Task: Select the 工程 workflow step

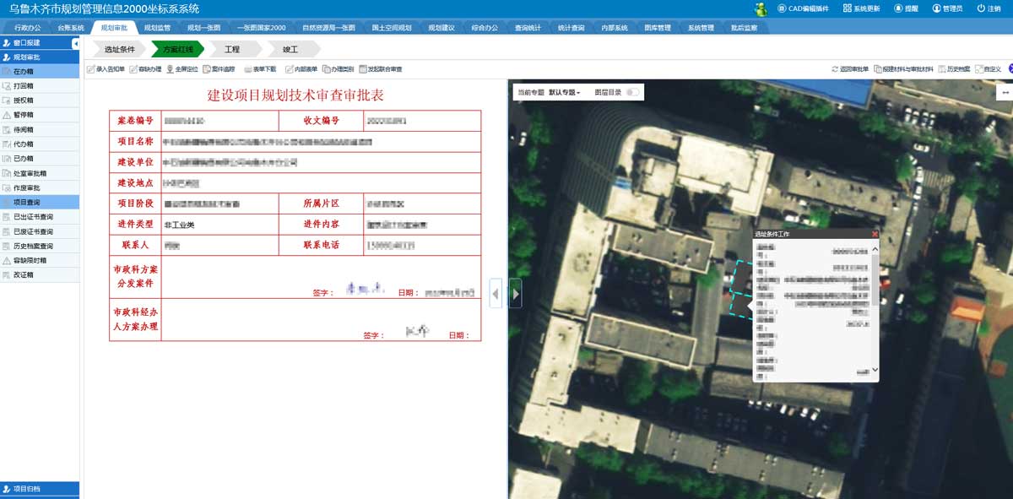Action: click(232, 50)
